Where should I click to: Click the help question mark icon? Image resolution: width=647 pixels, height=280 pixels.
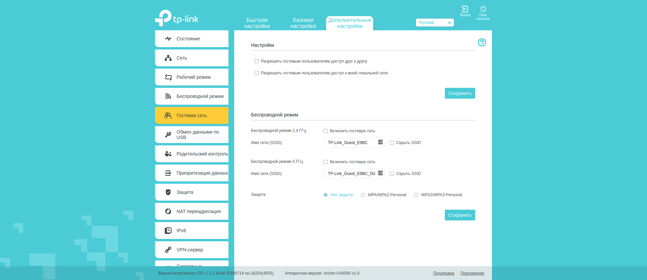tap(482, 42)
